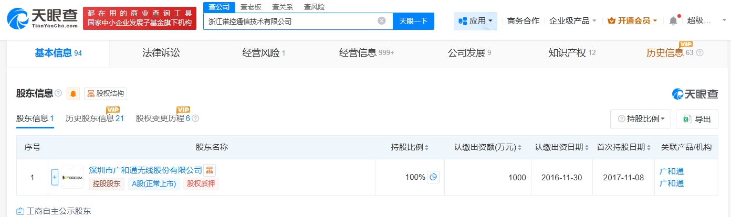The width and height of the screenshot is (731, 217).
Task: Click the equity structure icon after shareholder name
Action: (x=210, y=170)
